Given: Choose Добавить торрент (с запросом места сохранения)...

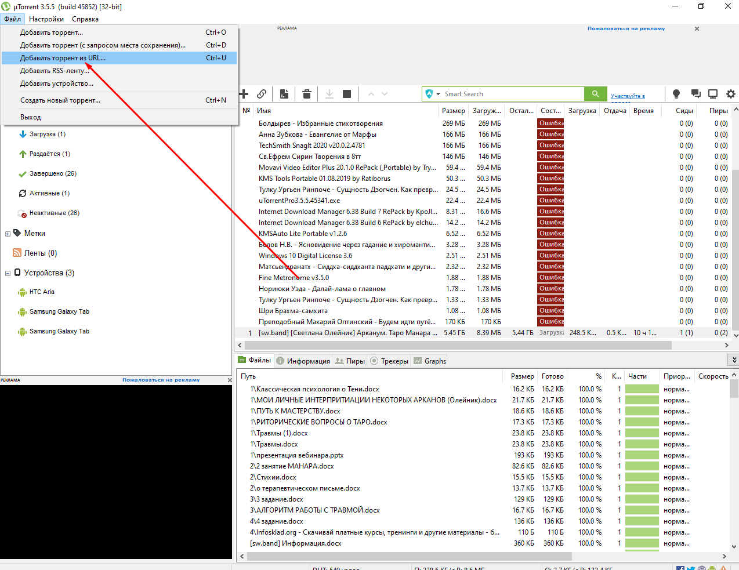Looking at the screenshot, I should [x=119, y=45].
